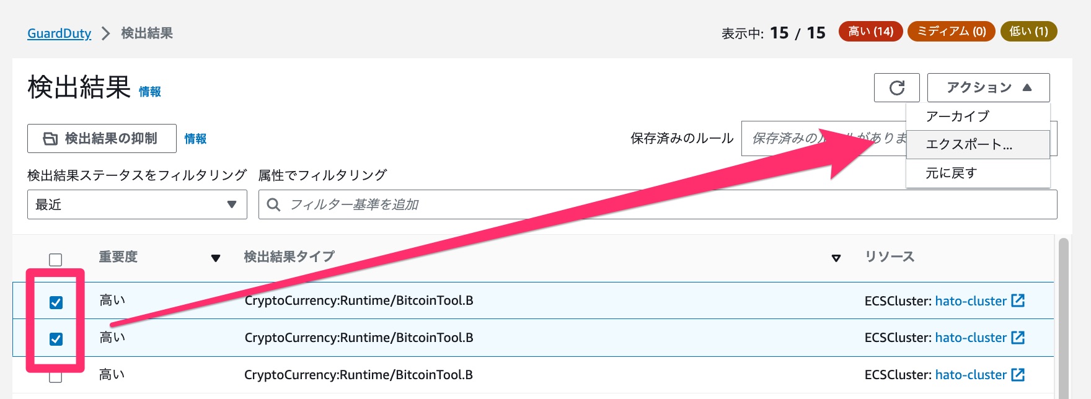Image resolution: width=1091 pixels, height=399 pixels.
Task: Choose アーカイブ from the actions menu
Action: (958, 115)
